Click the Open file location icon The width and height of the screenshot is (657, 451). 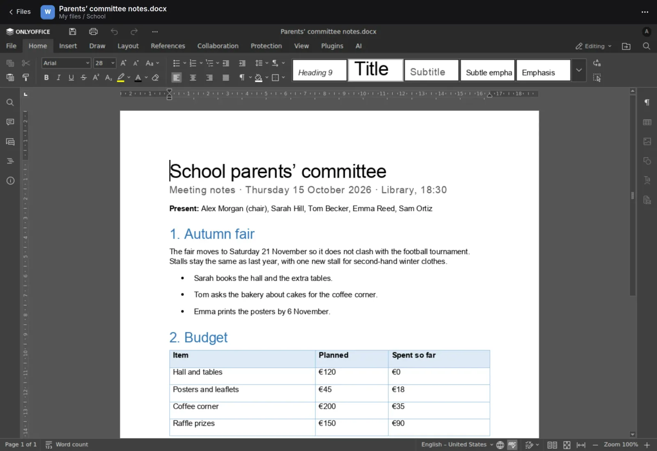click(626, 46)
